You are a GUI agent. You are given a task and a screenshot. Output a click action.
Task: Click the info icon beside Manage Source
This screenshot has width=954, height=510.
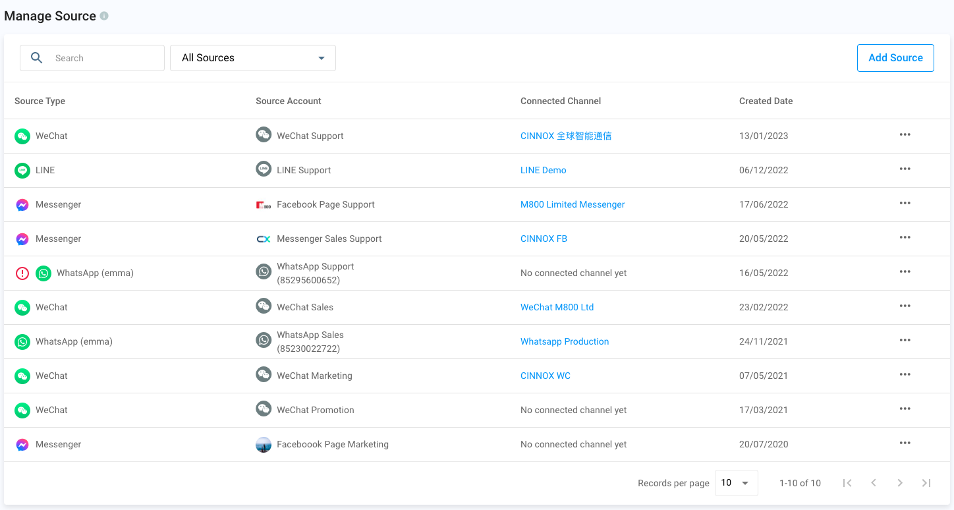point(104,16)
